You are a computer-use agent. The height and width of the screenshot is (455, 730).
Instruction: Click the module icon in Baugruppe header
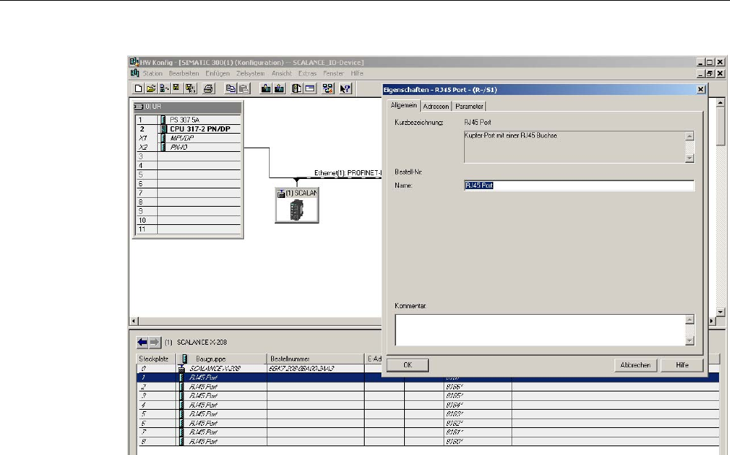coord(185,359)
